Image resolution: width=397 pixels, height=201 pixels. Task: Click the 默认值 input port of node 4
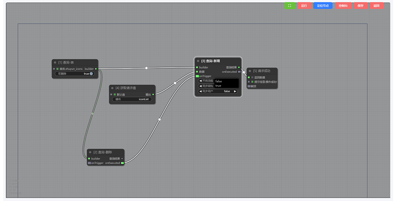pos(111,94)
